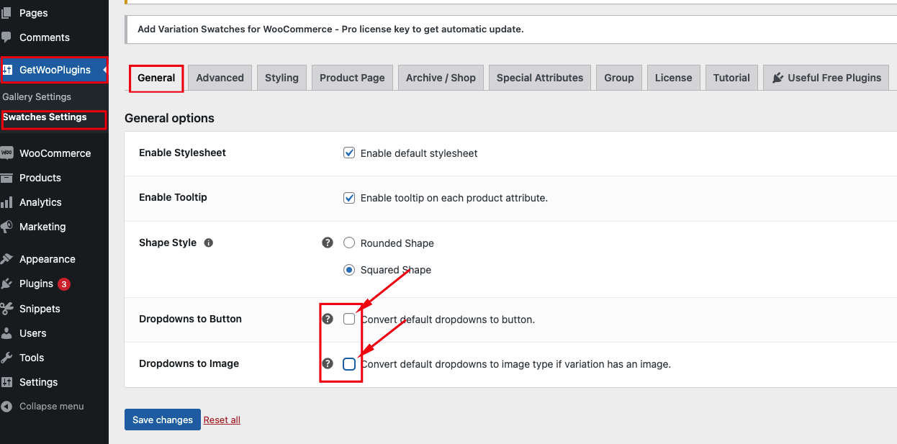Viewport: 897px width, 444px height.
Task: Open the License tab
Action: 673,78
